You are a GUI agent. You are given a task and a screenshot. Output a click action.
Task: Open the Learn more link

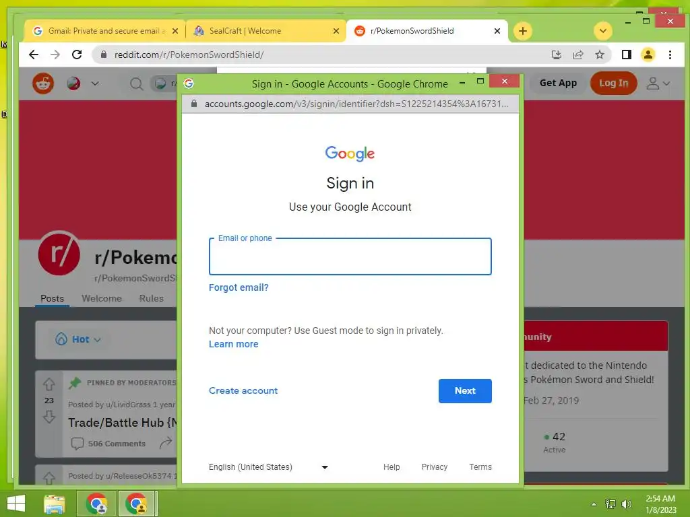pos(234,344)
